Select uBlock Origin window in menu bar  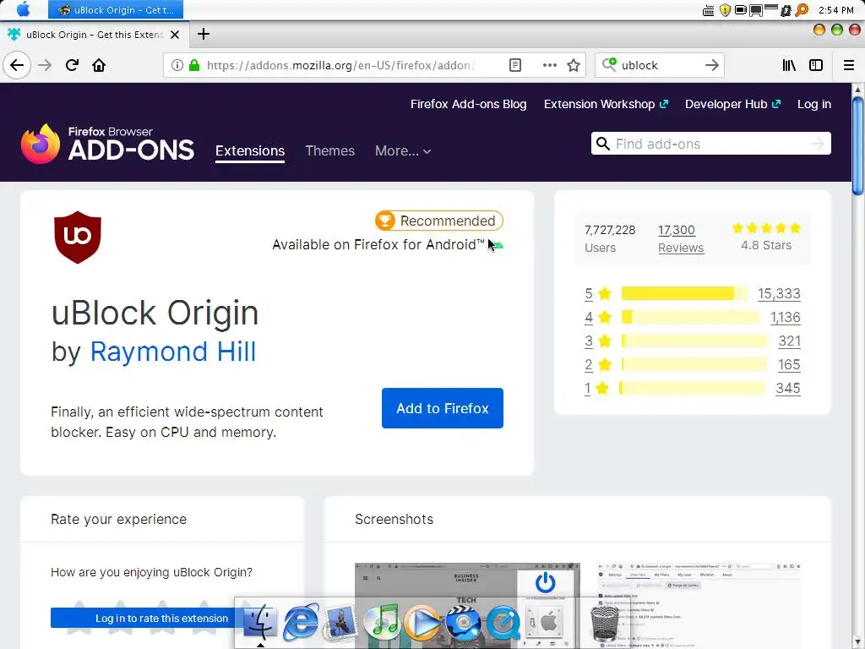tap(116, 9)
